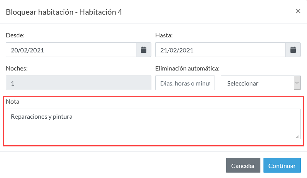Viewport: 307px width, 178px height.
Task: Click the Eliminación automática: label
Action: pyautogui.click(x=187, y=68)
